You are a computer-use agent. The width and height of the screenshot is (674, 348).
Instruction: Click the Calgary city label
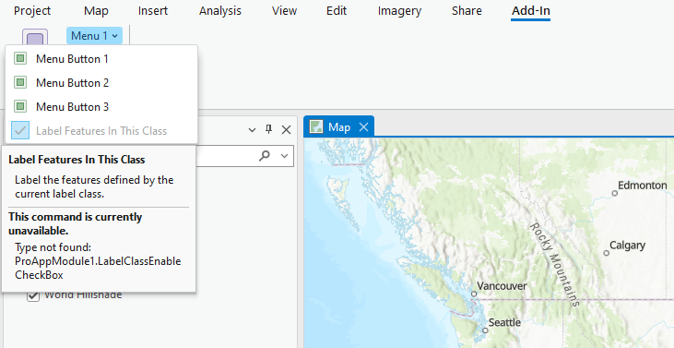tap(628, 246)
